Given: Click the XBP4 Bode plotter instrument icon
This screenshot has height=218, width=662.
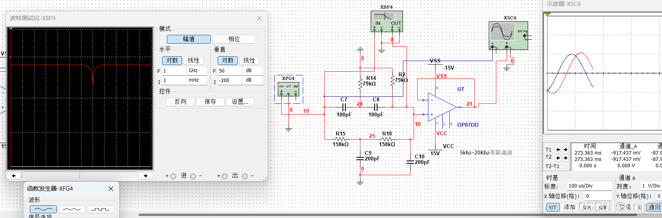Looking at the screenshot, I should pyautogui.click(x=387, y=21).
